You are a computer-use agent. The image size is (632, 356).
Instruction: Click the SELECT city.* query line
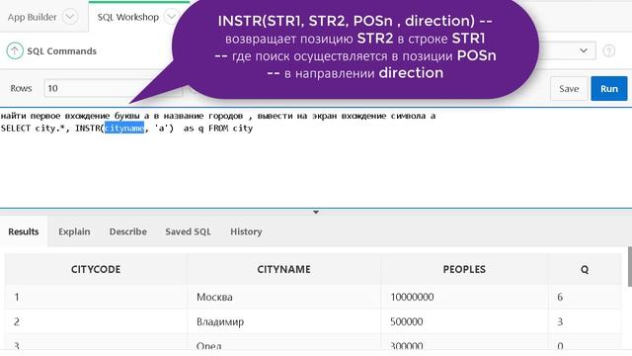[x=126, y=129]
